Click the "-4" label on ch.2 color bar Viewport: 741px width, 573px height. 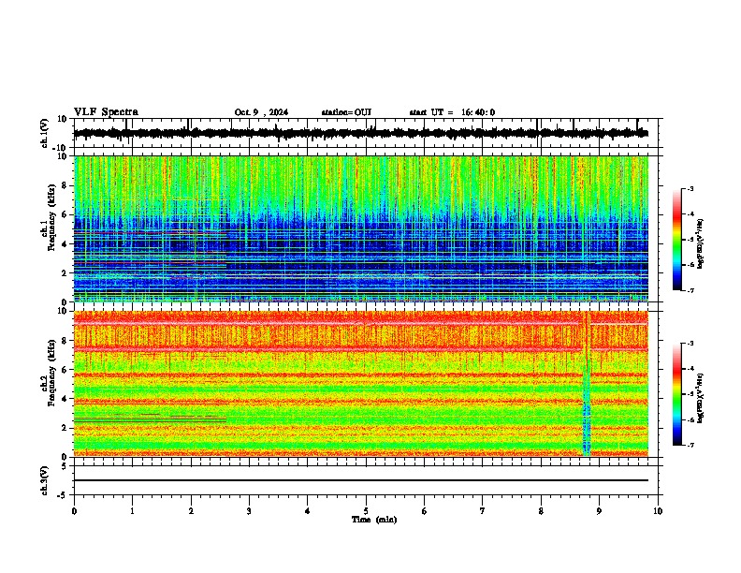click(x=690, y=369)
